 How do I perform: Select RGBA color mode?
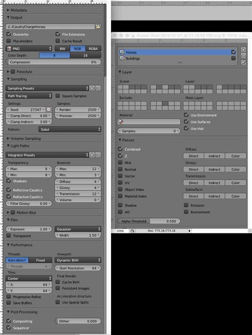click(93, 49)
